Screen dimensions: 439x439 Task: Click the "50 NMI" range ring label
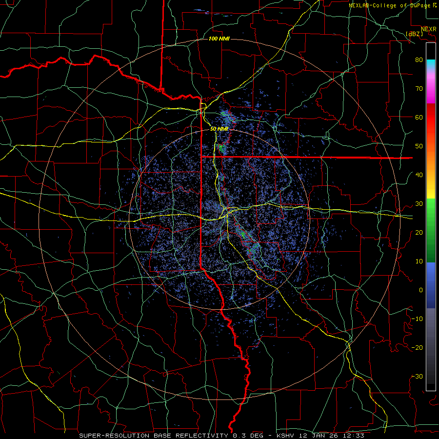[x=219, y=129]
